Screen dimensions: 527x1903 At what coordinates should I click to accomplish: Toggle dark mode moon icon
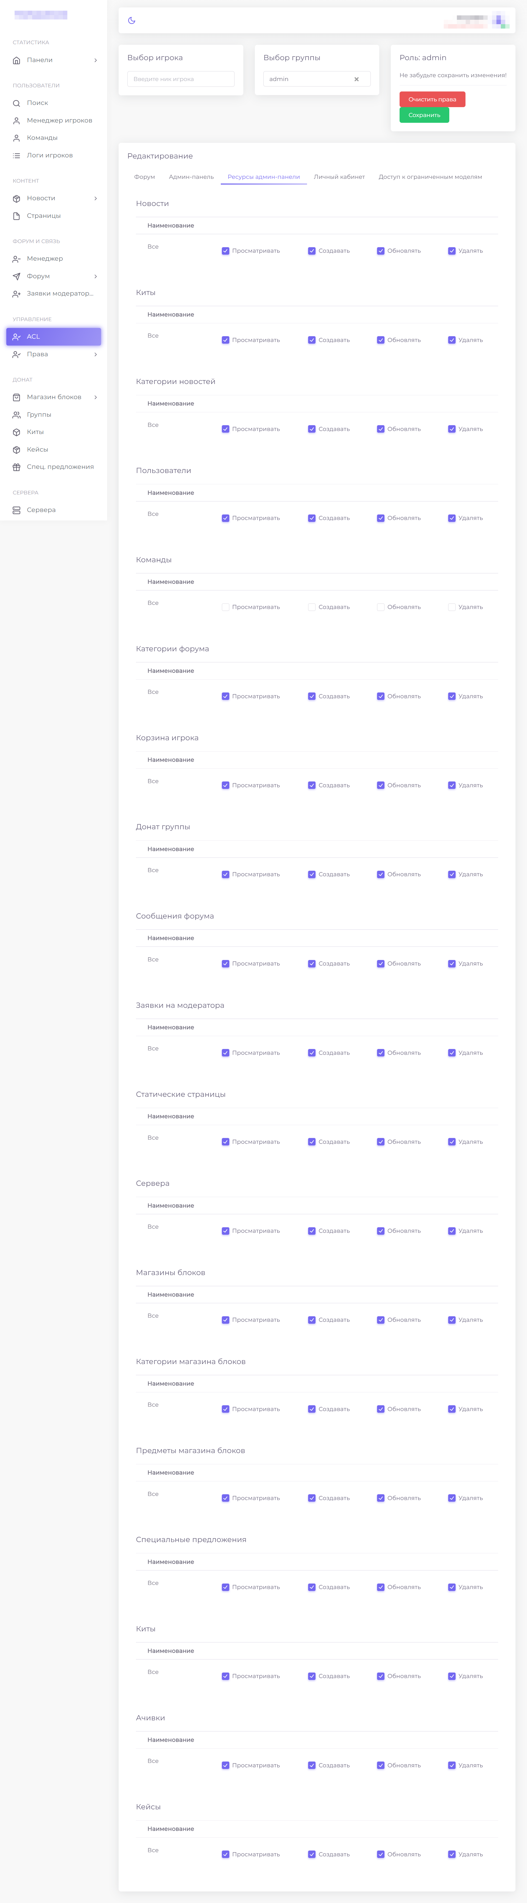131,21
